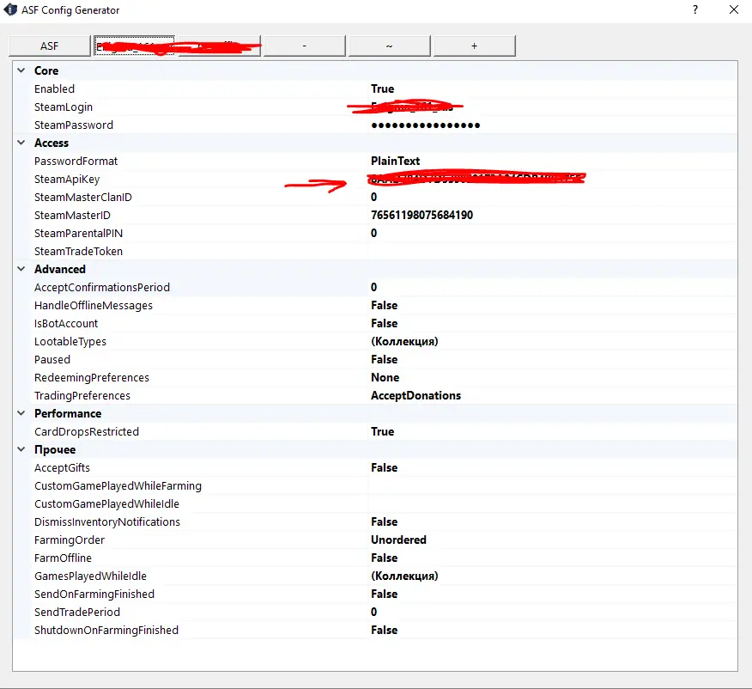
Task: Toggle SendOnFarmingFinished value False
Action: (x=384, y=594)
